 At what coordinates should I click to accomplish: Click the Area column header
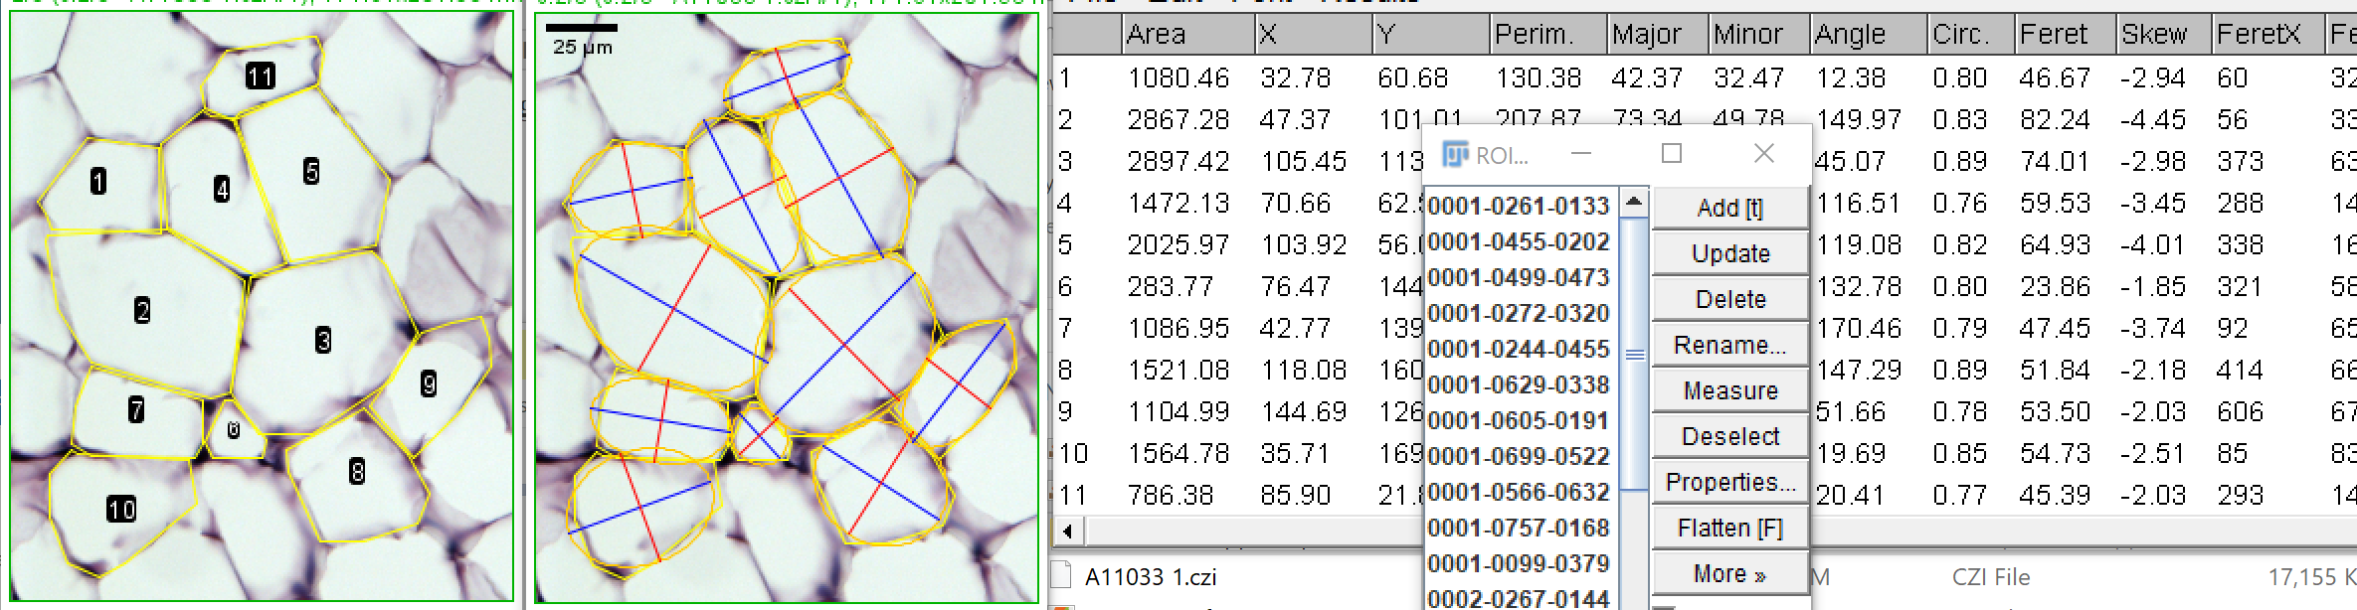tap(1156, 35)
